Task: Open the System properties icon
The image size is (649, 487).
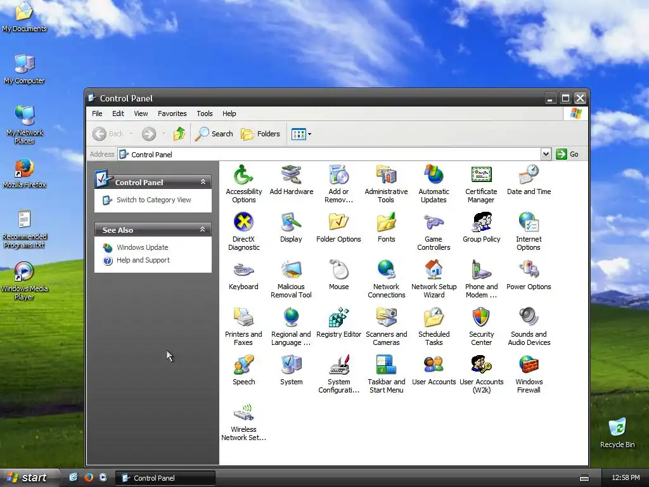Action: click(x=291, y=370)
